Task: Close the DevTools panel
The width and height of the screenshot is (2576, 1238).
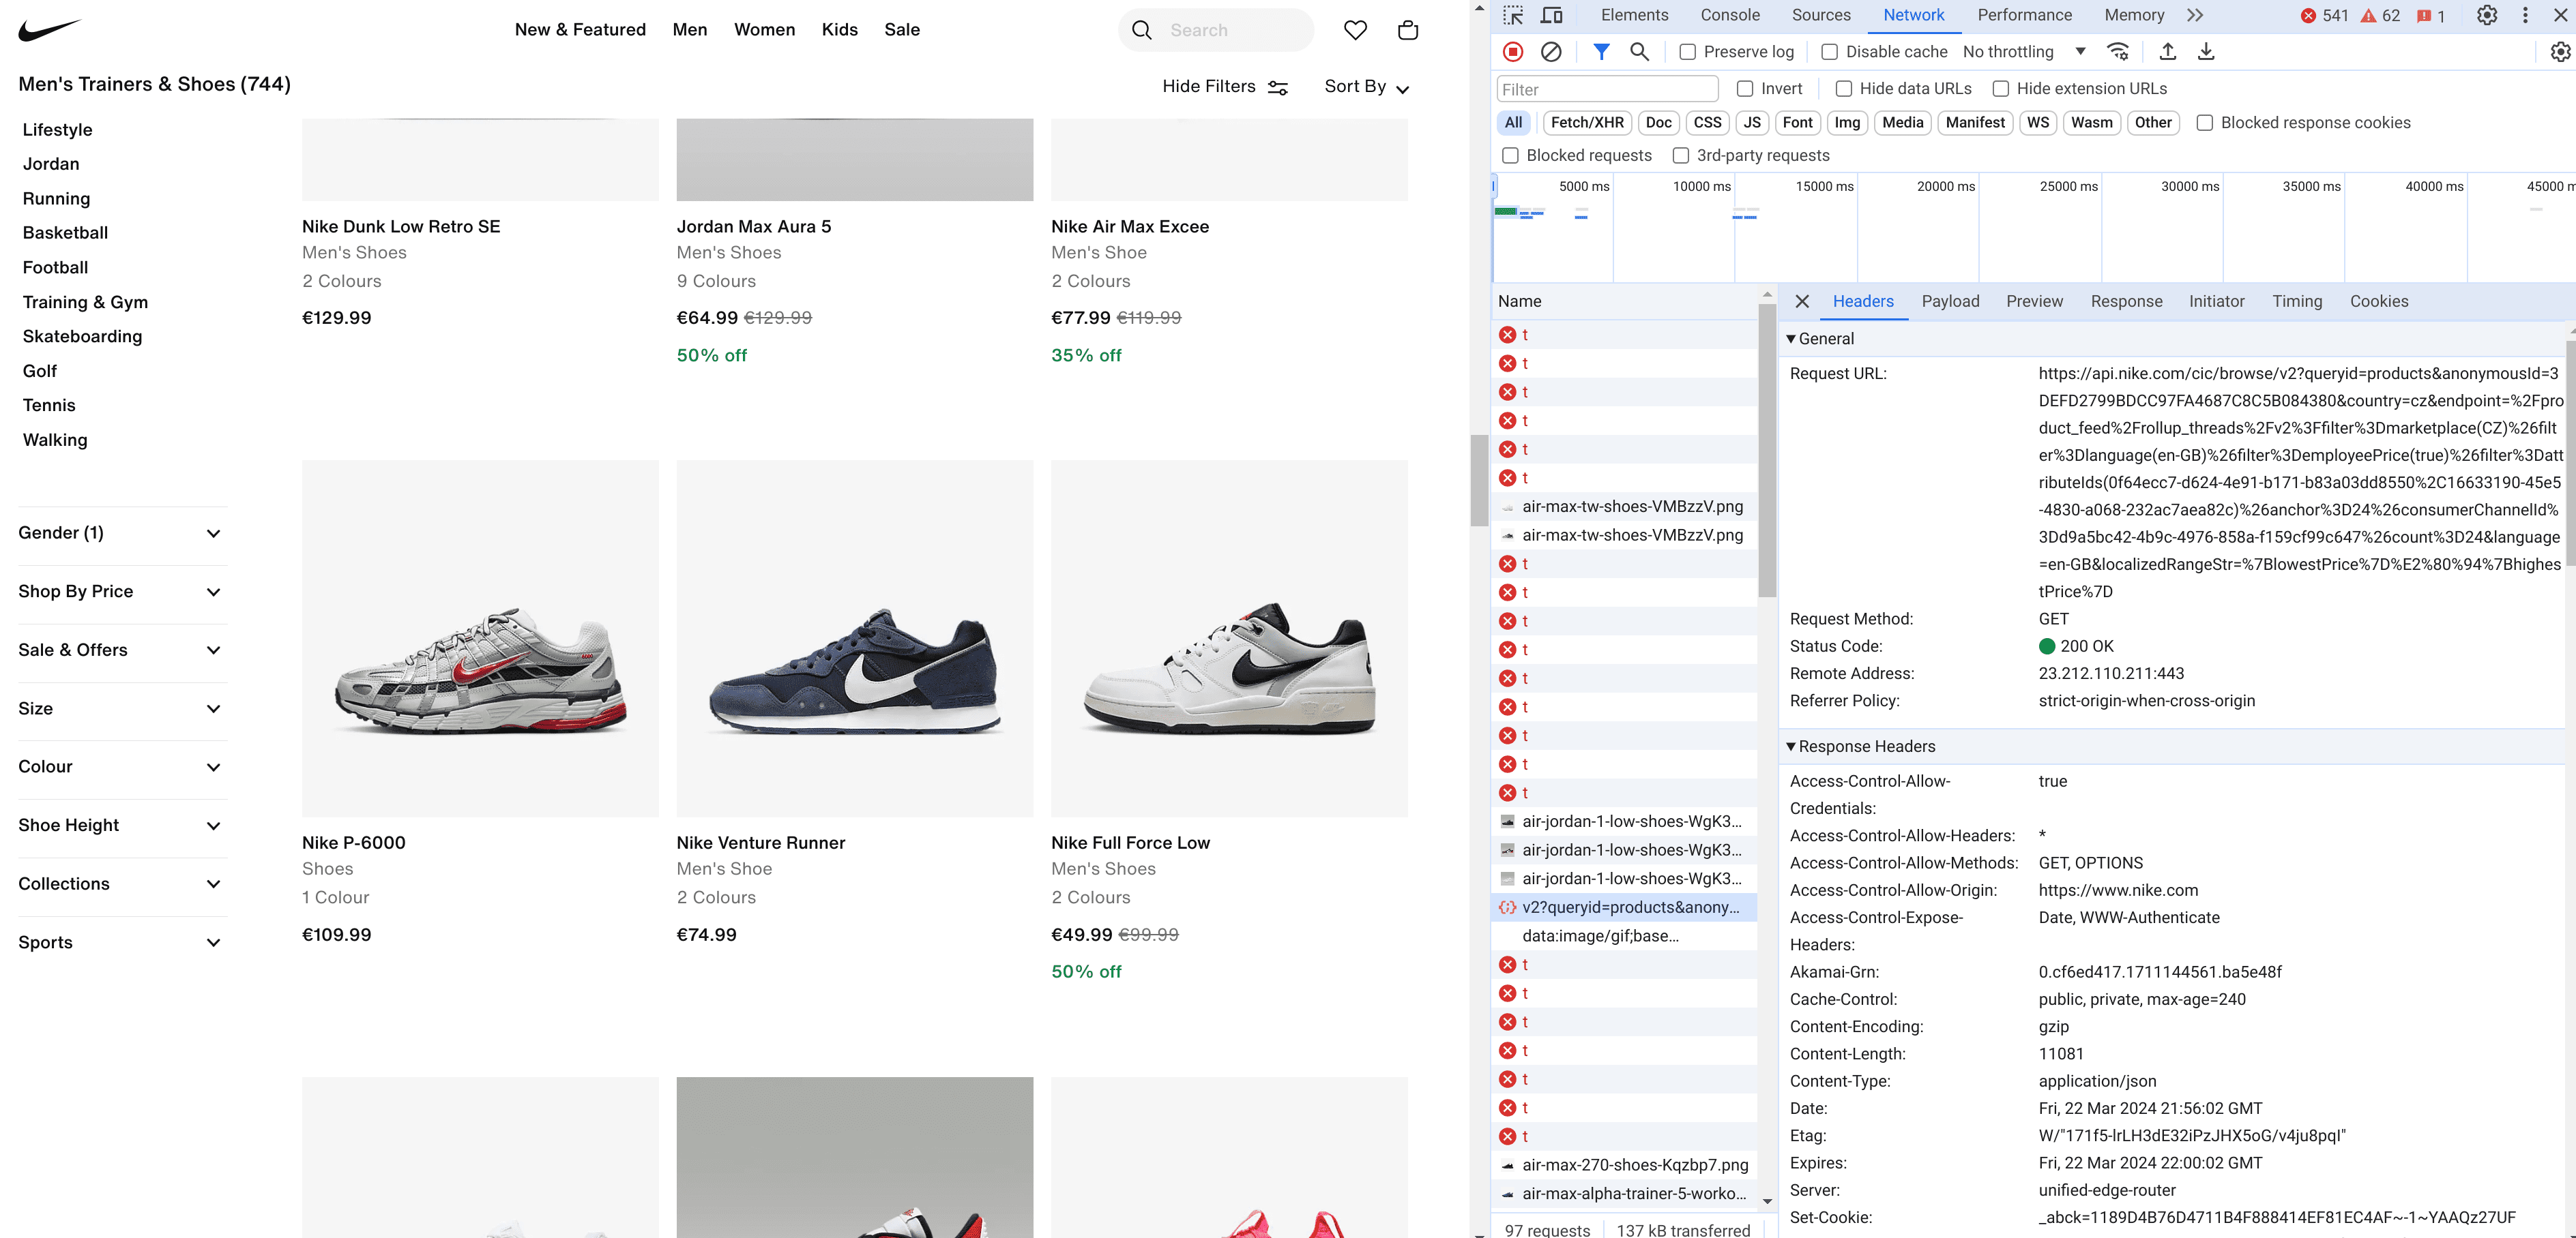Action: (x=2560, y=15)
